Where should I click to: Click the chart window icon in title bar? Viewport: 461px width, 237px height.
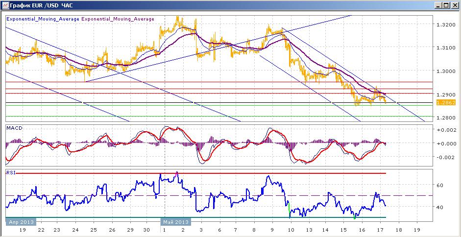pyautogui.click(x=5, y=5)
